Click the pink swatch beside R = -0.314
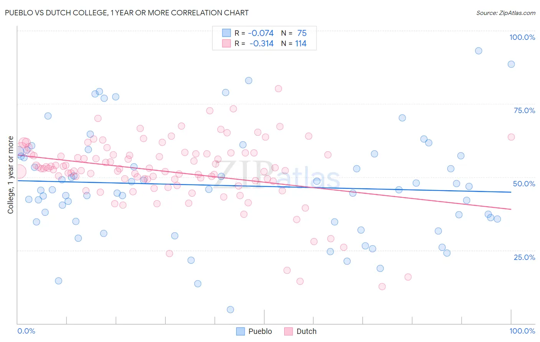Screen dimensions: 540x342 click(x=227, y=43)
